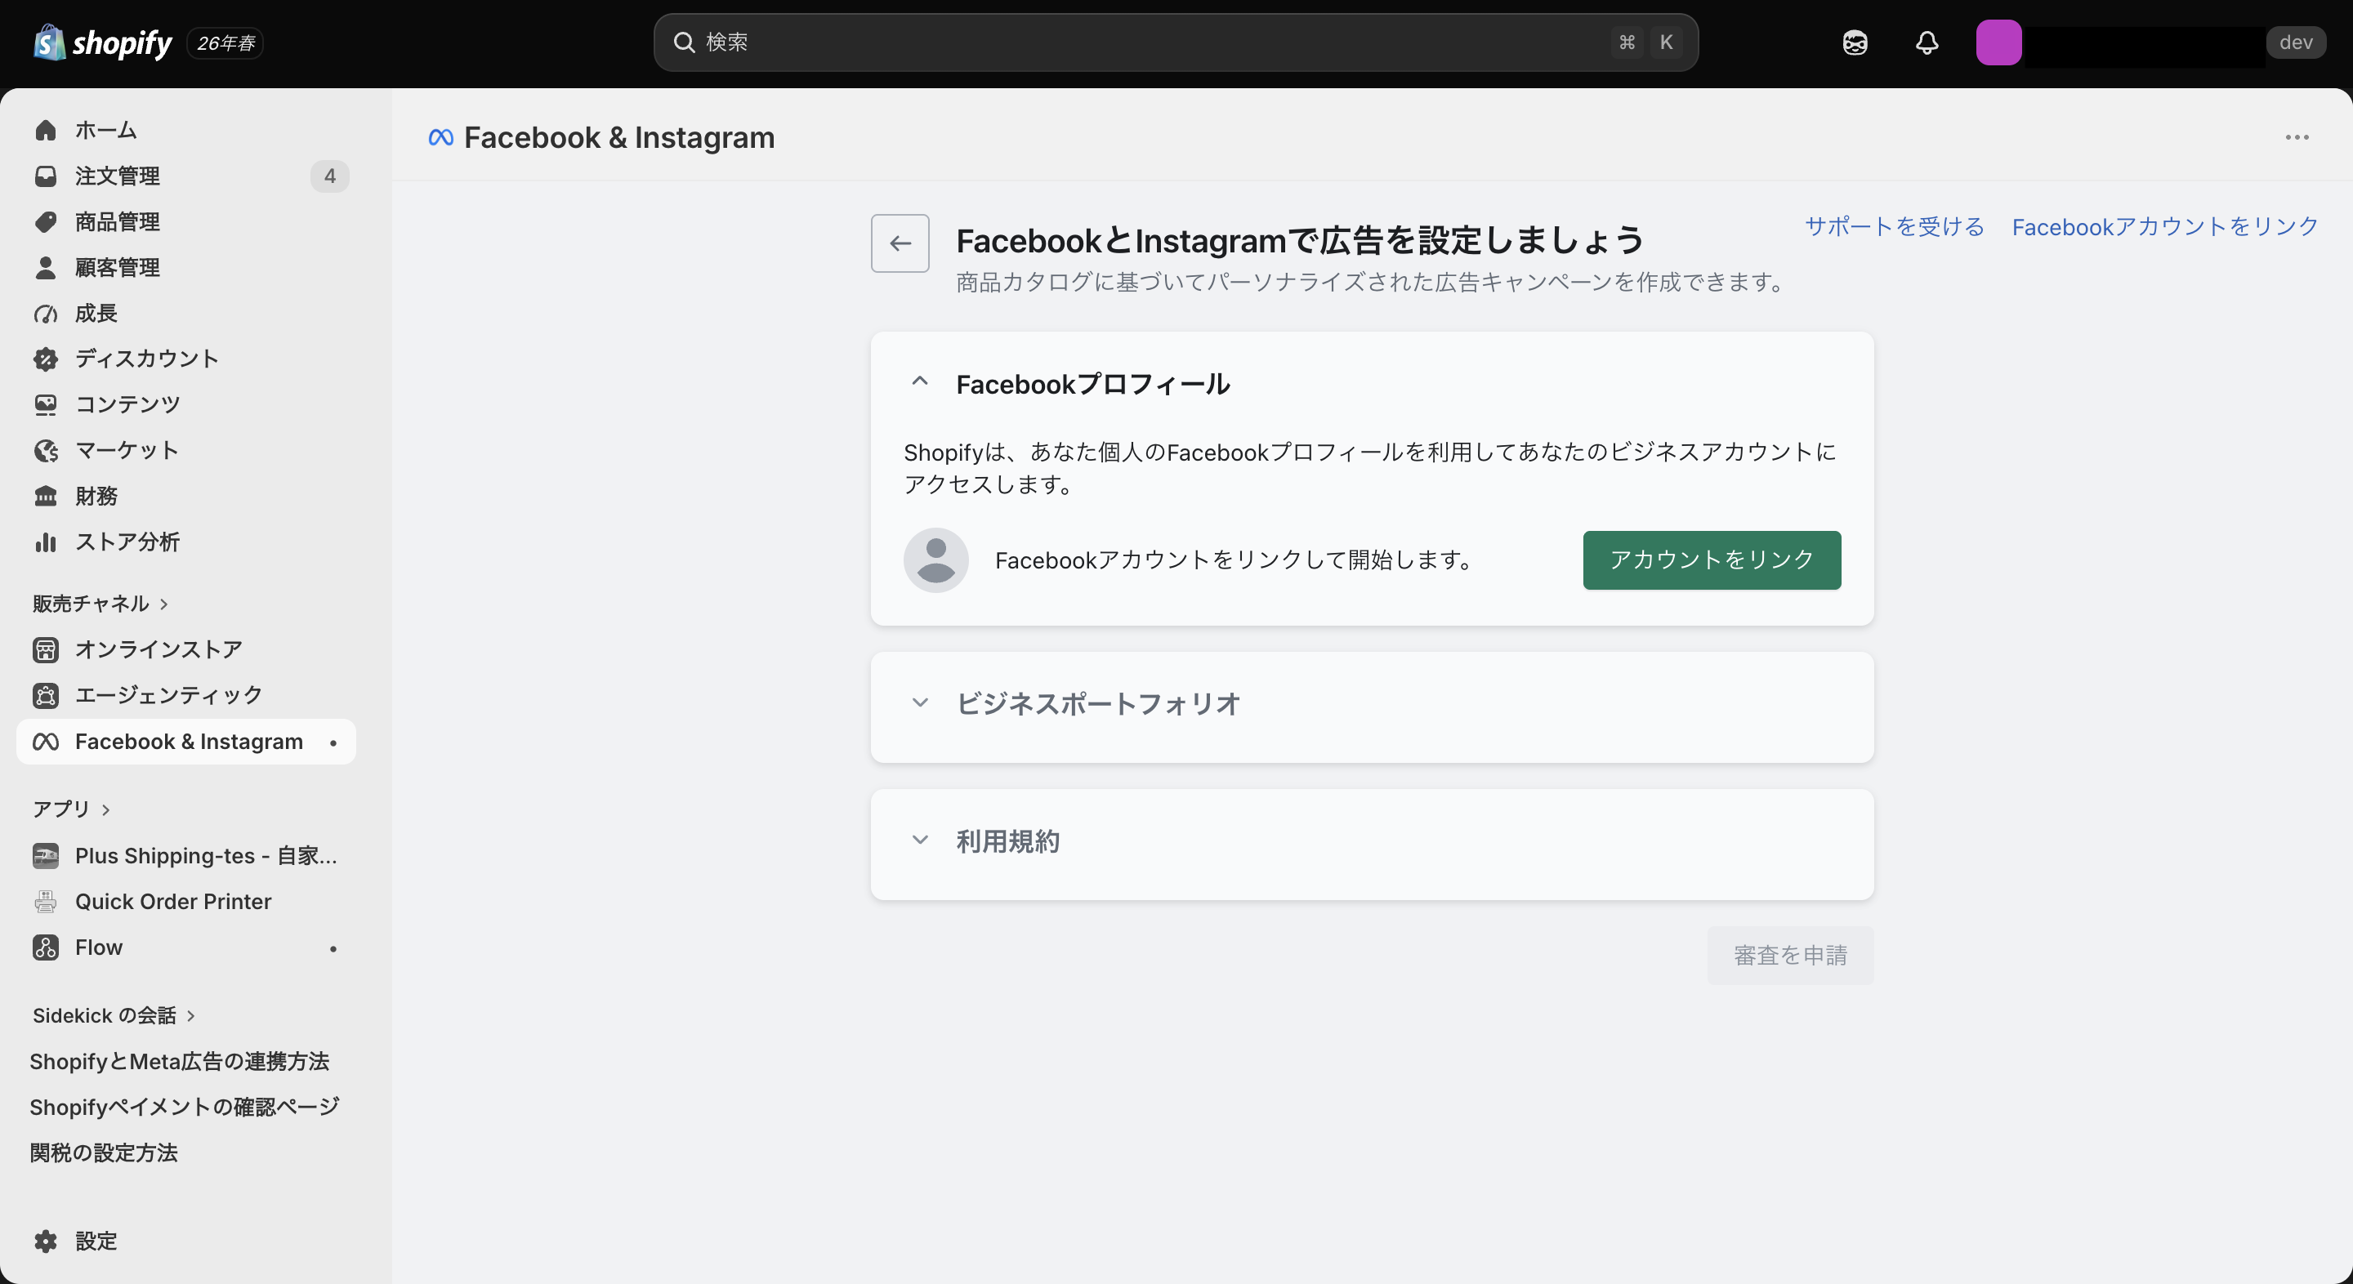This screenshot has width=2353, height=1284.
Task: Expand the 販売チャネル sidebar heading
Action: click(100, 604)
